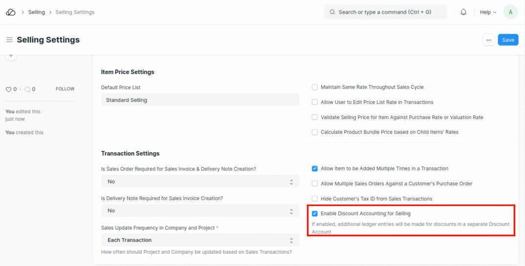Click the Save button
The height and width of the screenshot is (266, 525).
pyautogui.click(x=508, y=40)
